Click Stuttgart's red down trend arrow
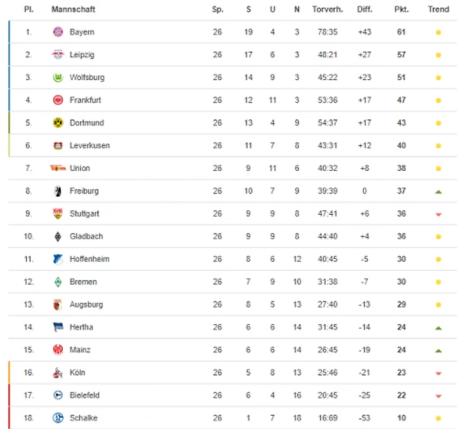This screenshot has width=458, height=429. click(x=438, y=215)
